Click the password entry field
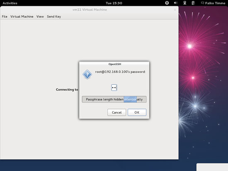Screen dimensions: 228x171 (x=114, y=88)
